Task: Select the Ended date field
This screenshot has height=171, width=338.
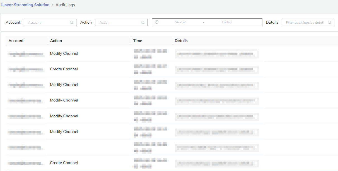Action: (x=226, y=22)
